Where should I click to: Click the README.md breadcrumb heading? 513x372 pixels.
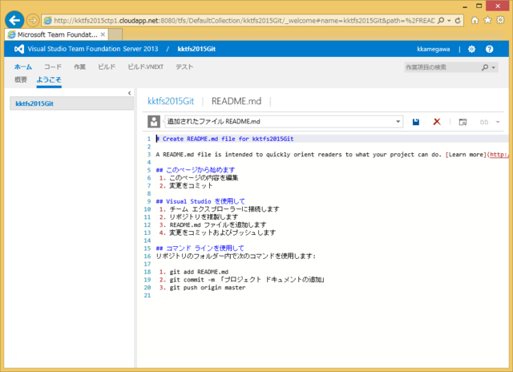(236, 101)
